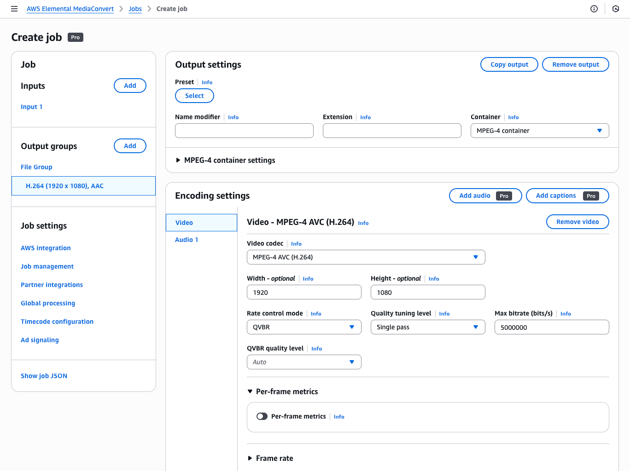
Task: Open Info link next to Preset
Action: (207, 82)
